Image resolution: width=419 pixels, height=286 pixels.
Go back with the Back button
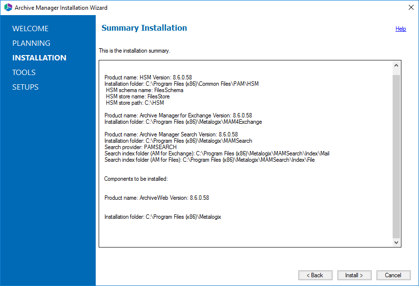pyautogui.click(x=315, y=275)
